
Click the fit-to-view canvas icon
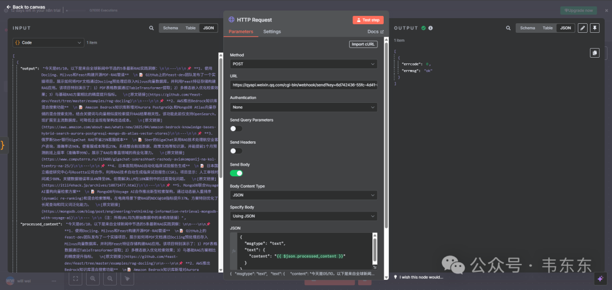click(x=75, y=278)
